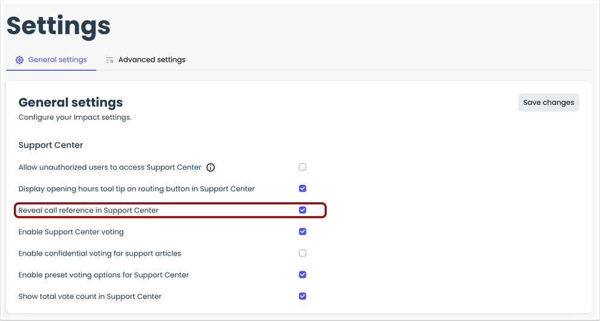Screen dimensions: 600x321
Task: Click the gear icon on General settings tab
Action: [19, 60]
